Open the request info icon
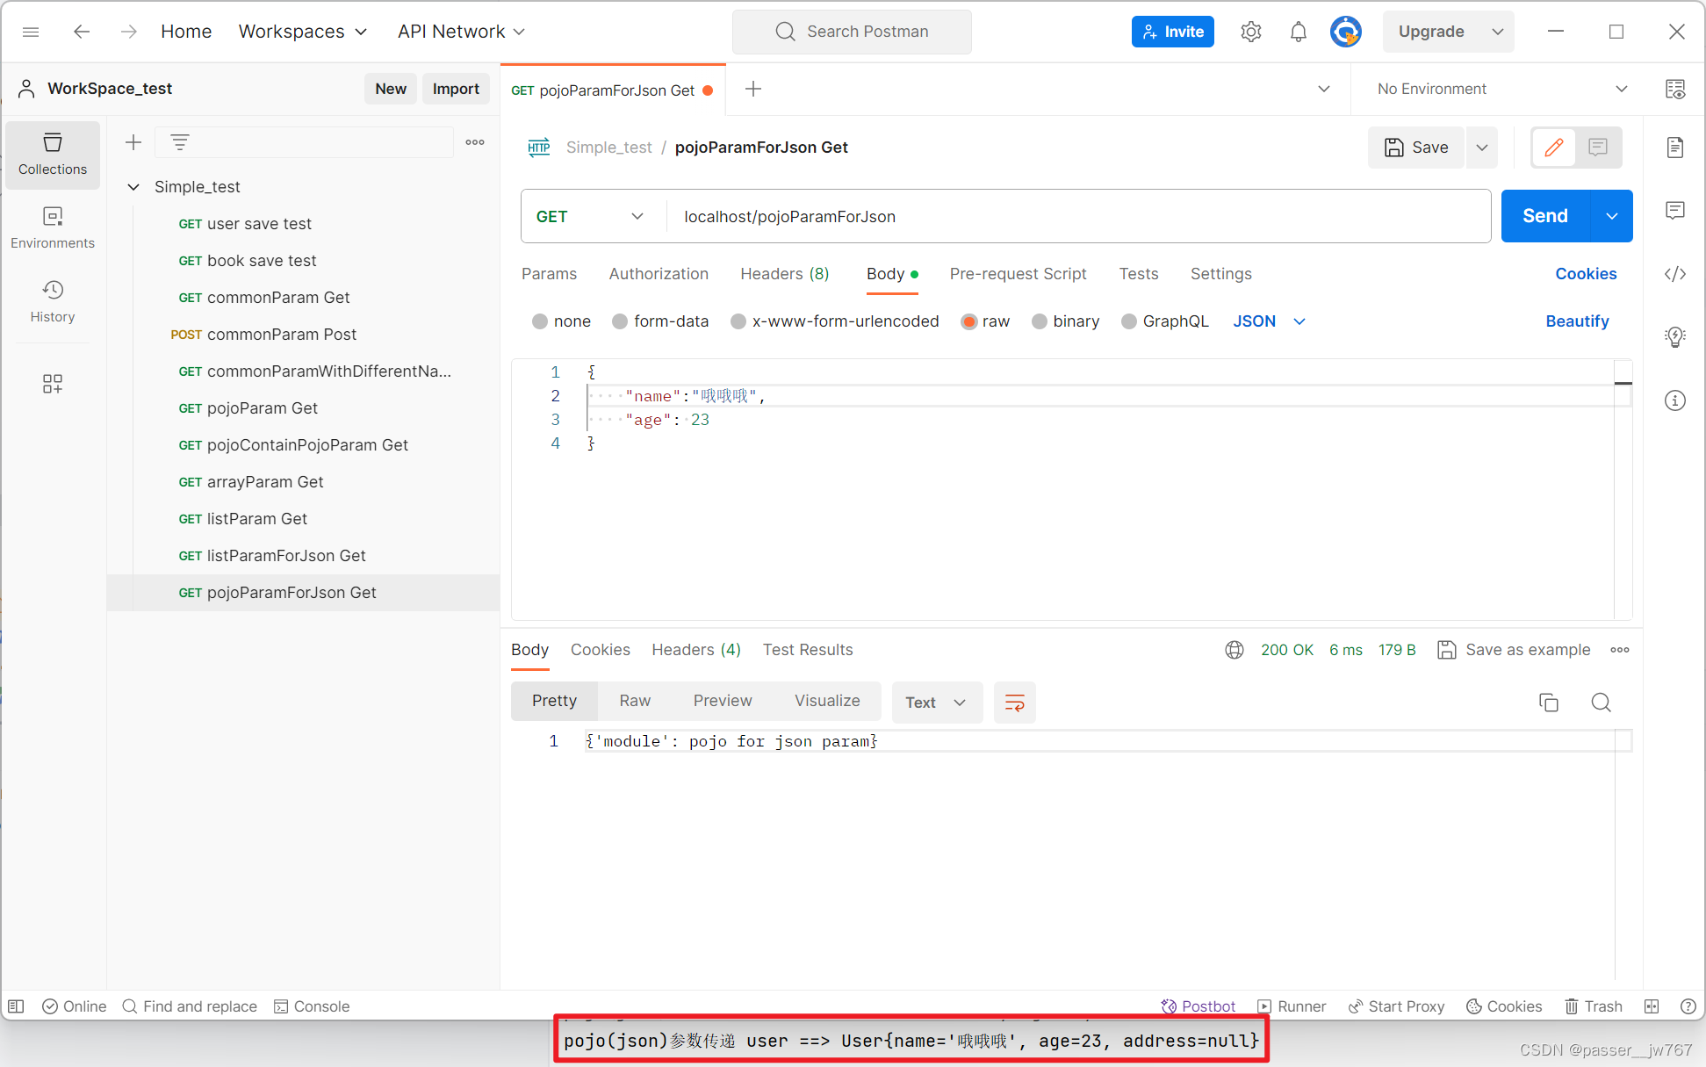Viewport: 1706px width, 1067px height. tap(1675, 400)
